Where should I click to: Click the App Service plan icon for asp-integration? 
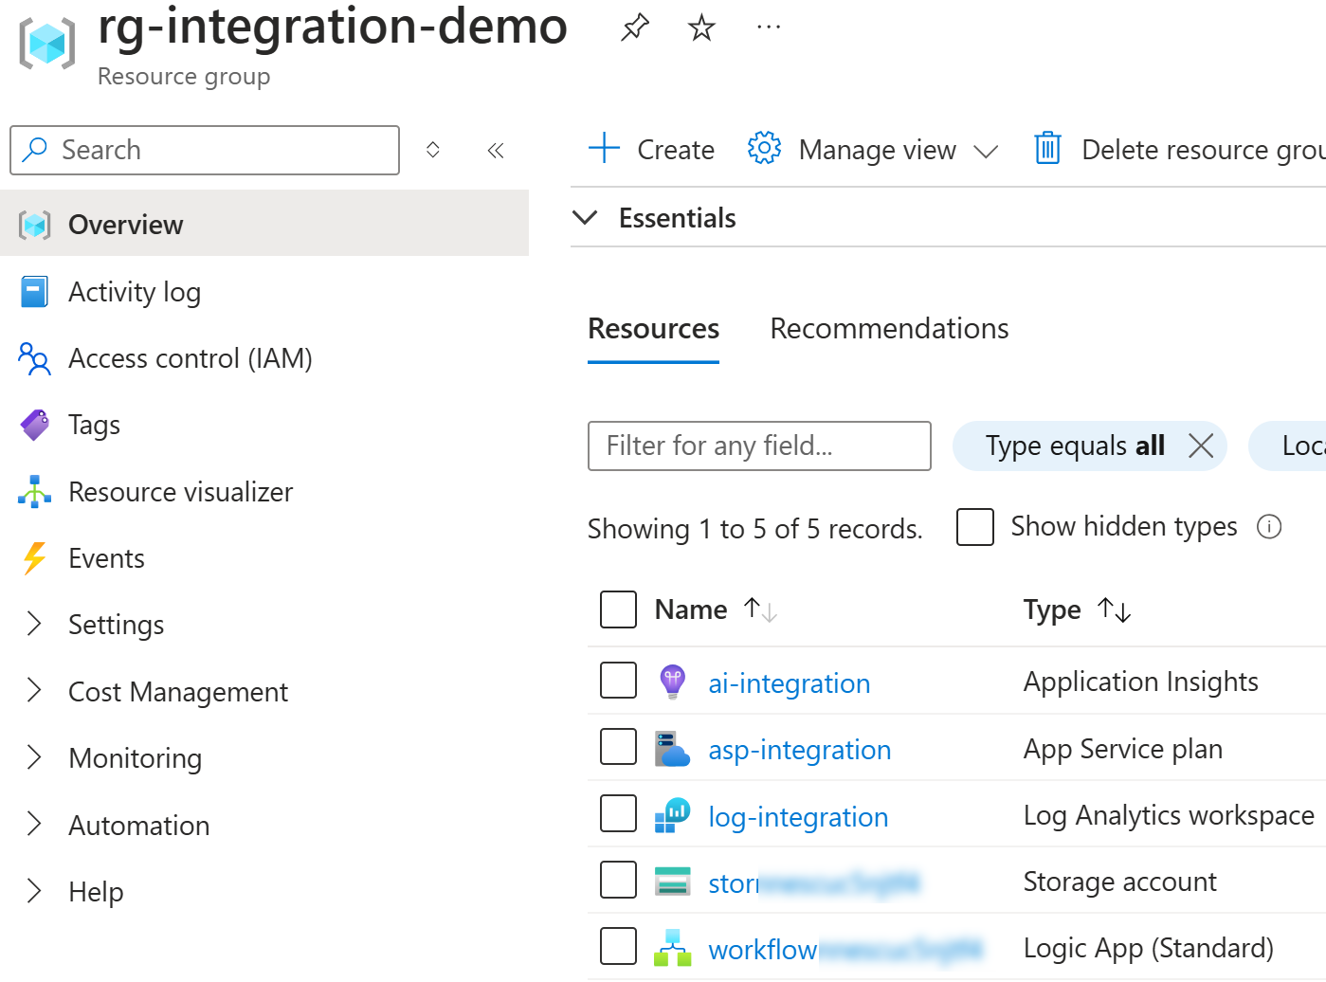(672, 749)
